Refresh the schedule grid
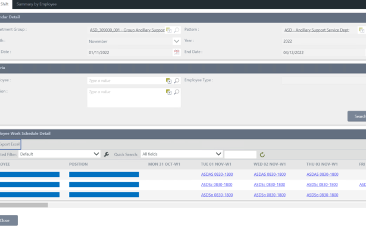366x228 pixels. [x=262, y=154]
